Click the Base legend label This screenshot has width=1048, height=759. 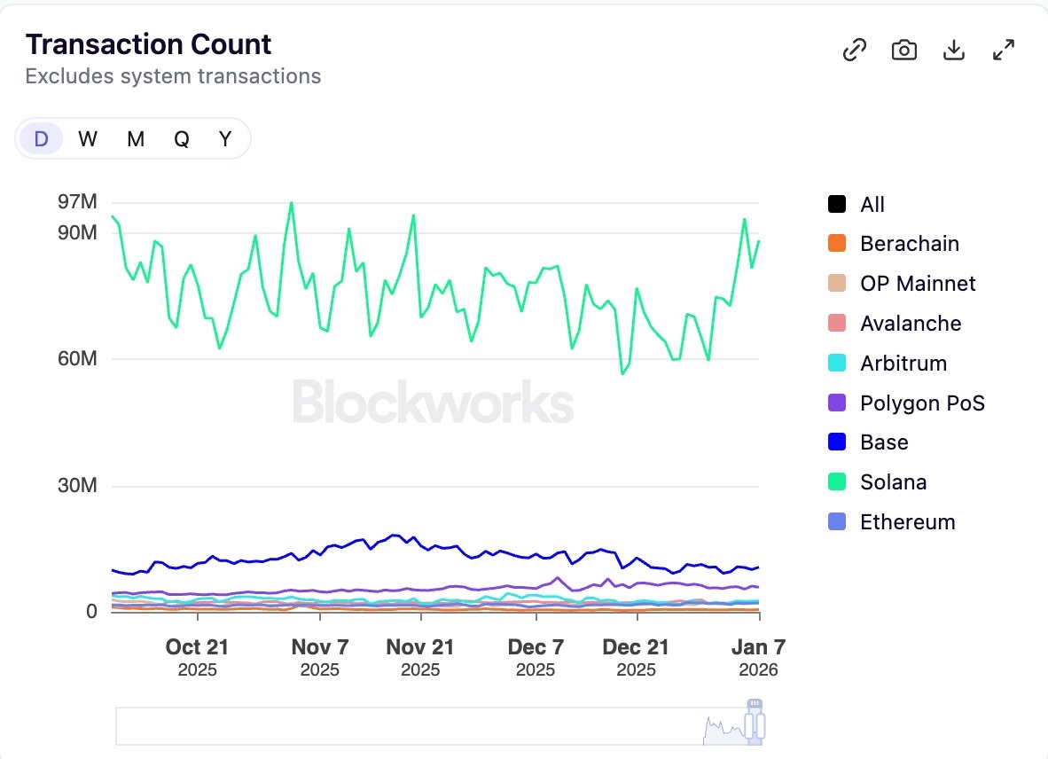point(884,442)
